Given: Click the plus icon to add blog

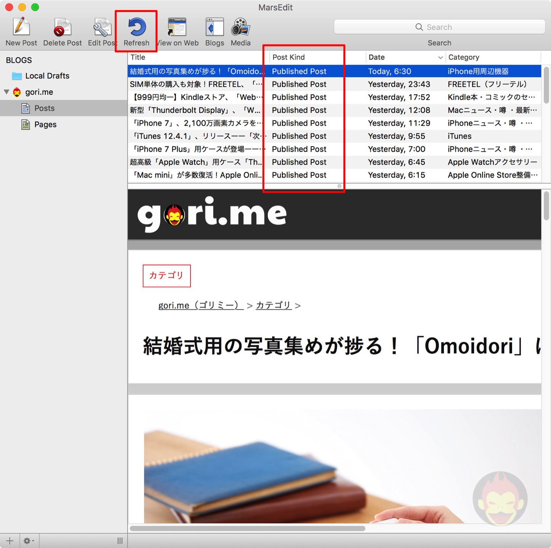Looking at the screenshot, I should tap(10, 541).
